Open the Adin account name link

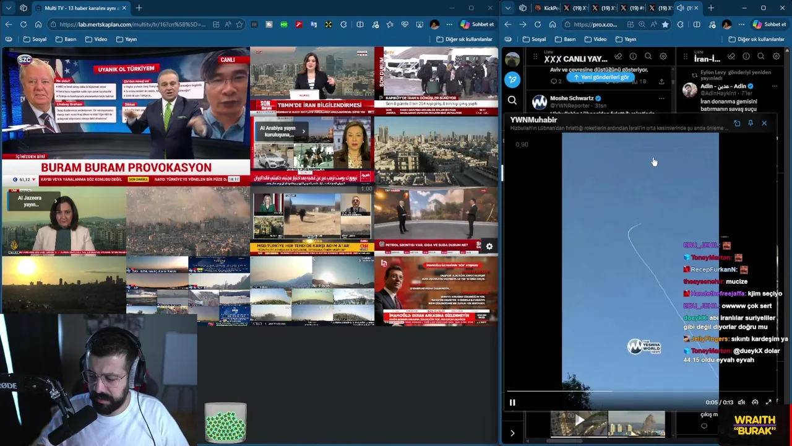coord(723,86)
